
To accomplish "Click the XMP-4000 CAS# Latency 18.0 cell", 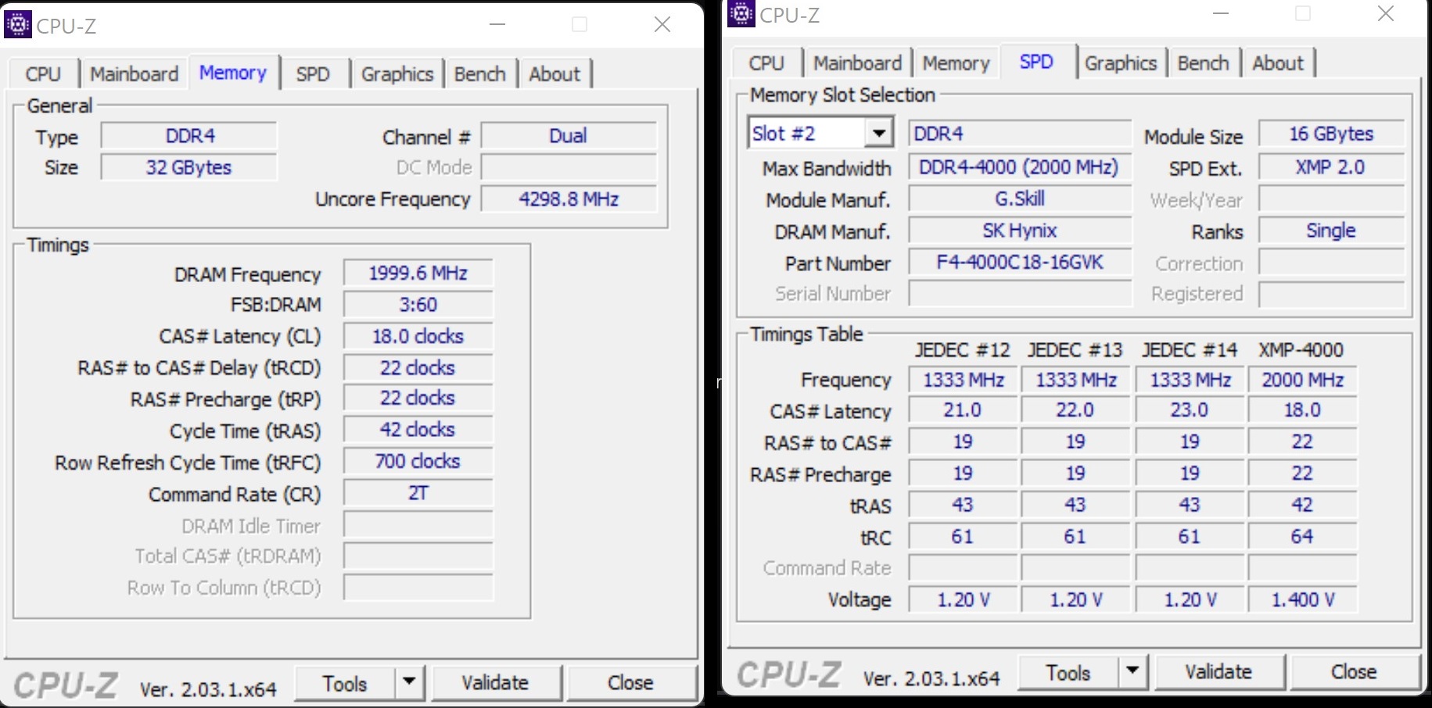I will 1302,410.
